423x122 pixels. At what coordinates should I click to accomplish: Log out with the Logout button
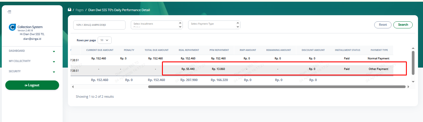coord(32,85)
